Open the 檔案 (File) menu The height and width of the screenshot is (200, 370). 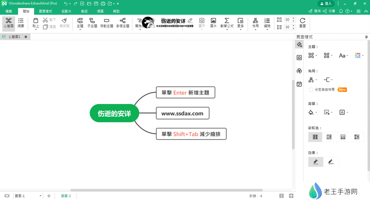coord(8,11)
